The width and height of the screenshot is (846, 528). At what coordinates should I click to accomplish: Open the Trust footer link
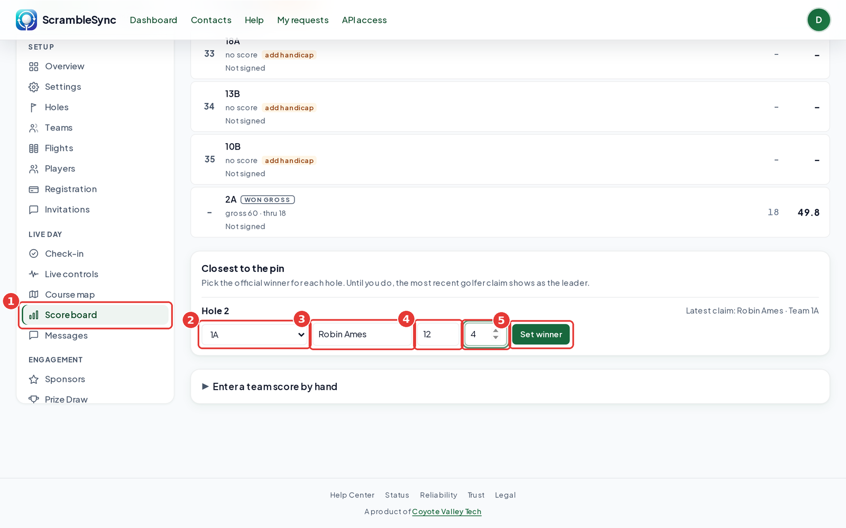pos(476,495)
